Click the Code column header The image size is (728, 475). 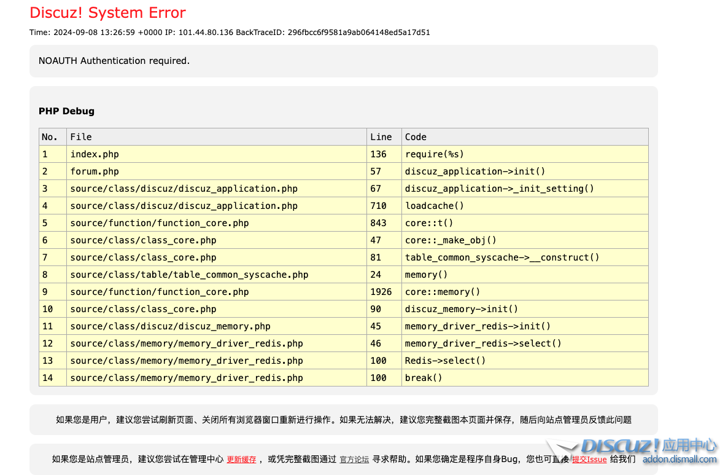pos(416,137)
